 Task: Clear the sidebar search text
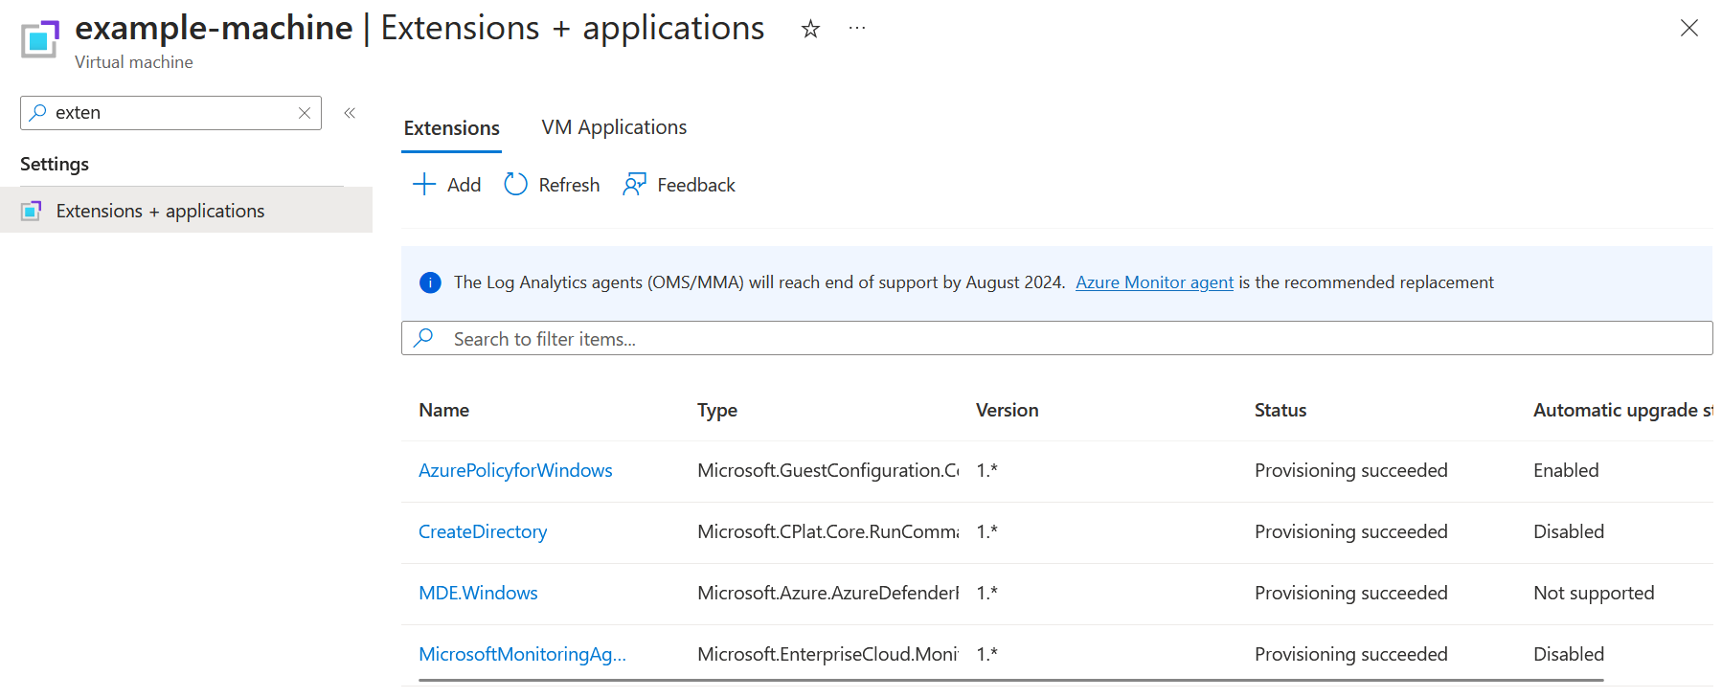tap(305, 113)
